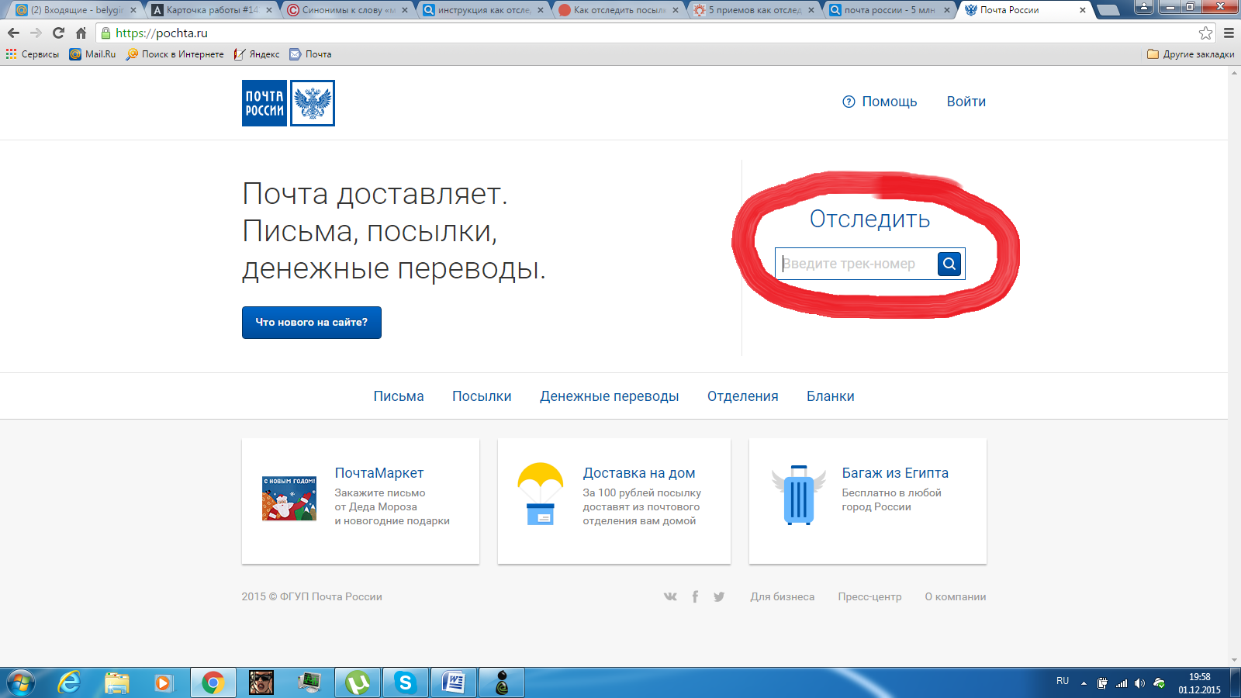
Task: Open the Бланки link
Action: coord(831,396)
